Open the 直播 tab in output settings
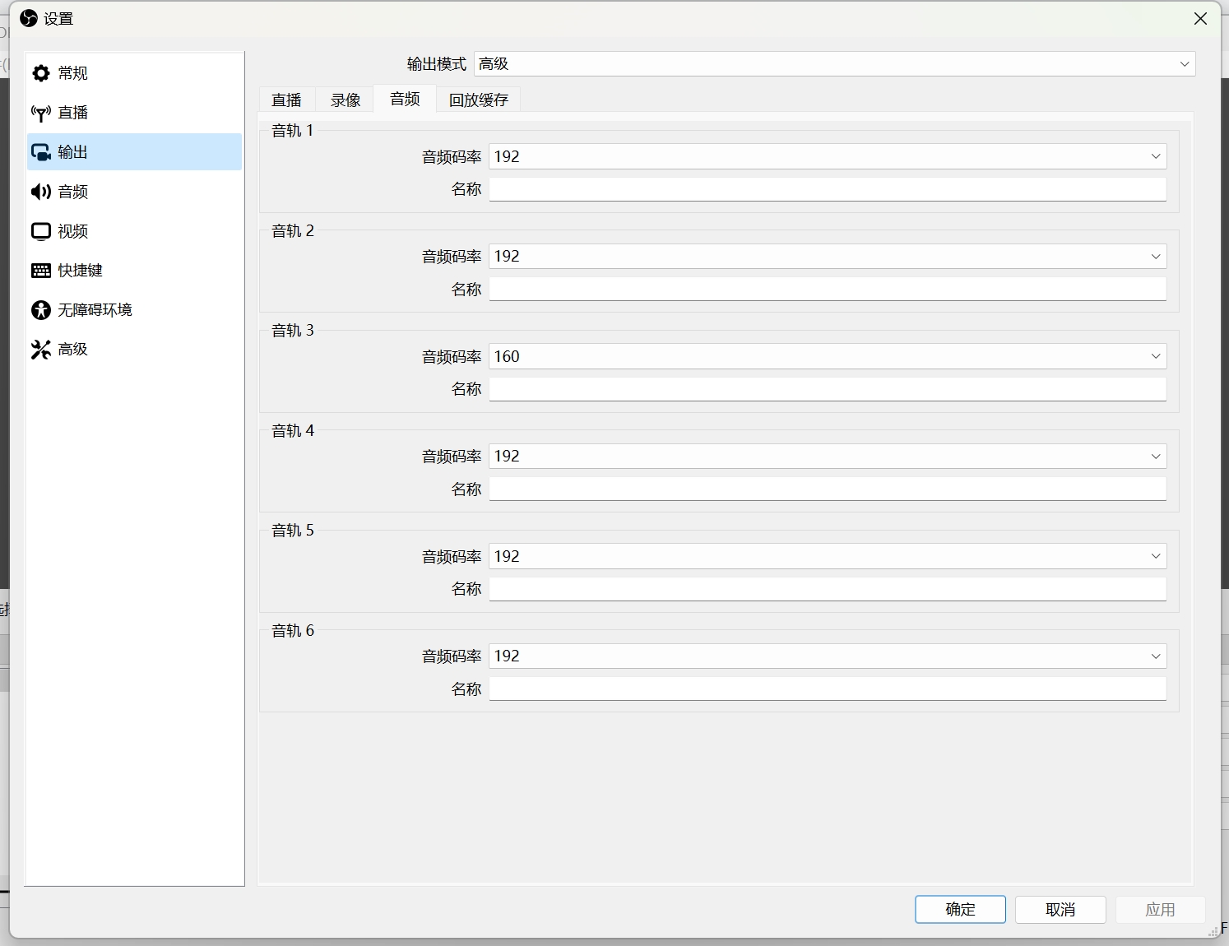The height and width of the screenshot is (946, 1229). (x=287, y=100)
